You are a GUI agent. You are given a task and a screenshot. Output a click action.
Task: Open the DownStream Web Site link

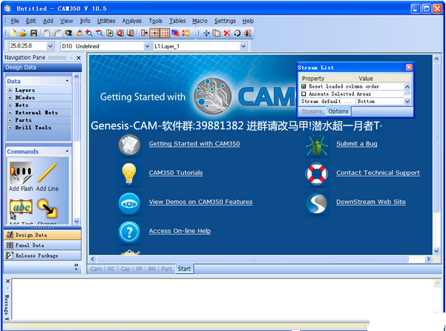click(371, 202)
